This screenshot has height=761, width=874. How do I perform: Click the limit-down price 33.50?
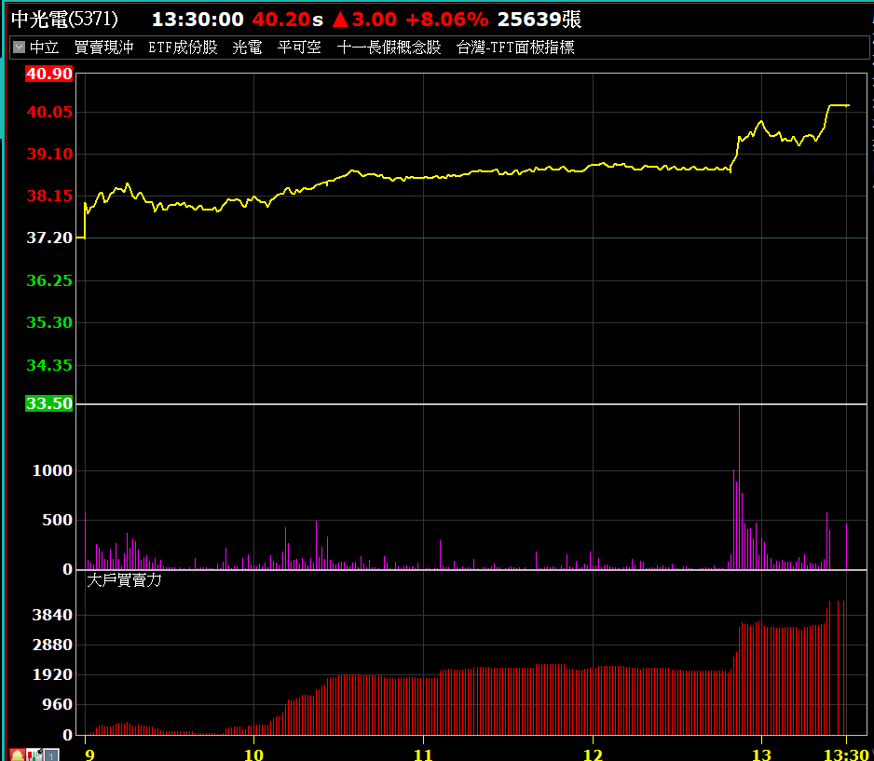(49, 403)
